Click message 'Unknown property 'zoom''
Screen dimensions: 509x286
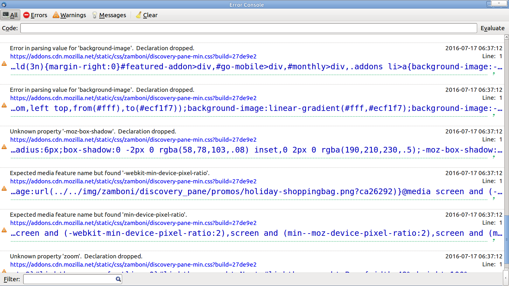[x=46, y=256]
